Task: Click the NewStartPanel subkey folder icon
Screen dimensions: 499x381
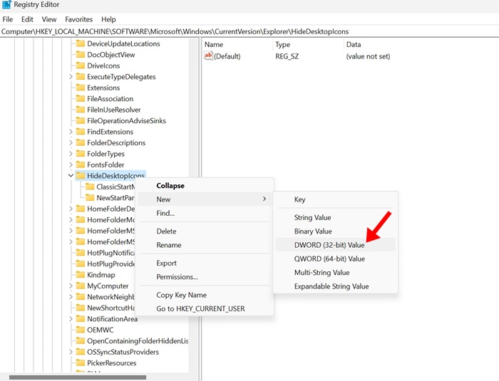Action: click(90, 198)
